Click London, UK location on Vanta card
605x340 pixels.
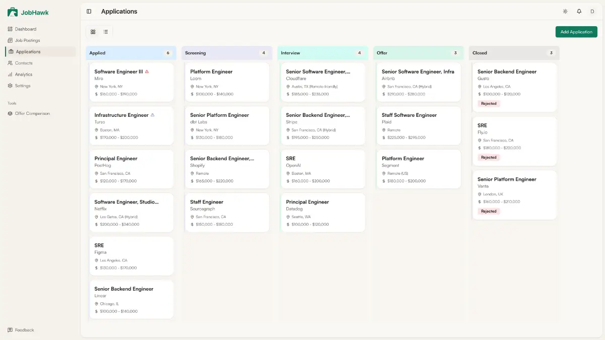click(x=493, y=194)
